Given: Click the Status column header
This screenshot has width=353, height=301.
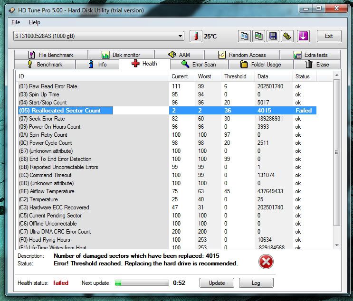Looking at the screenshot, I should point(302,76).
